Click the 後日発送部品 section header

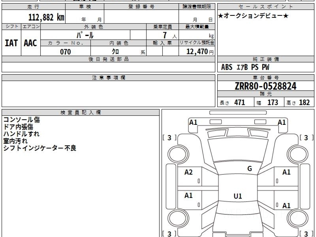pyautogui.click(x=108, y=59)
